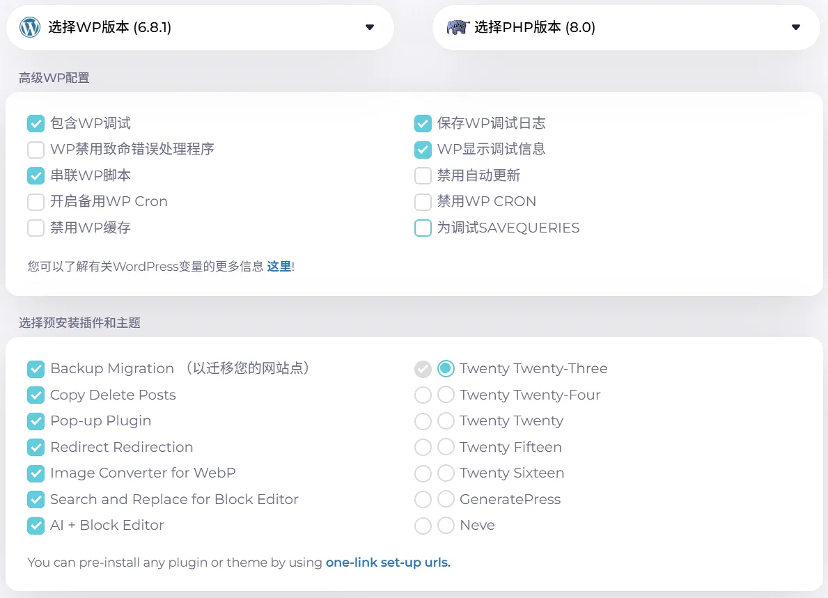Open the one-link set-up urls link

click(387, 562)
